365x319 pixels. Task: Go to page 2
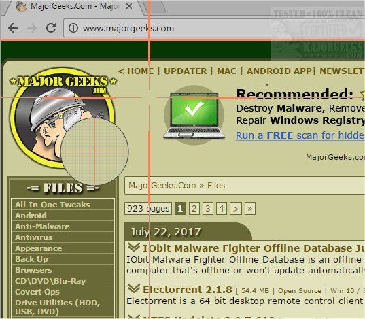[194, 209]
